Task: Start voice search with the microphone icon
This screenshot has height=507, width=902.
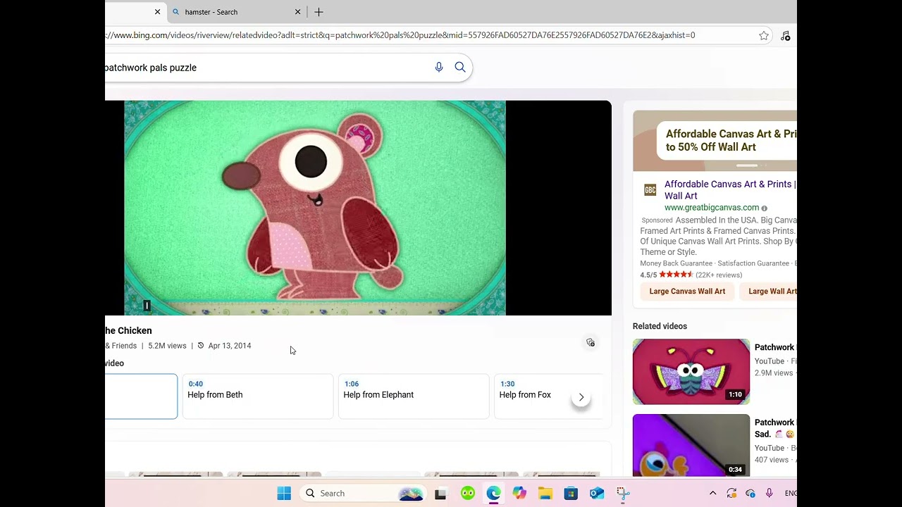Action: (x=439, y=68)
